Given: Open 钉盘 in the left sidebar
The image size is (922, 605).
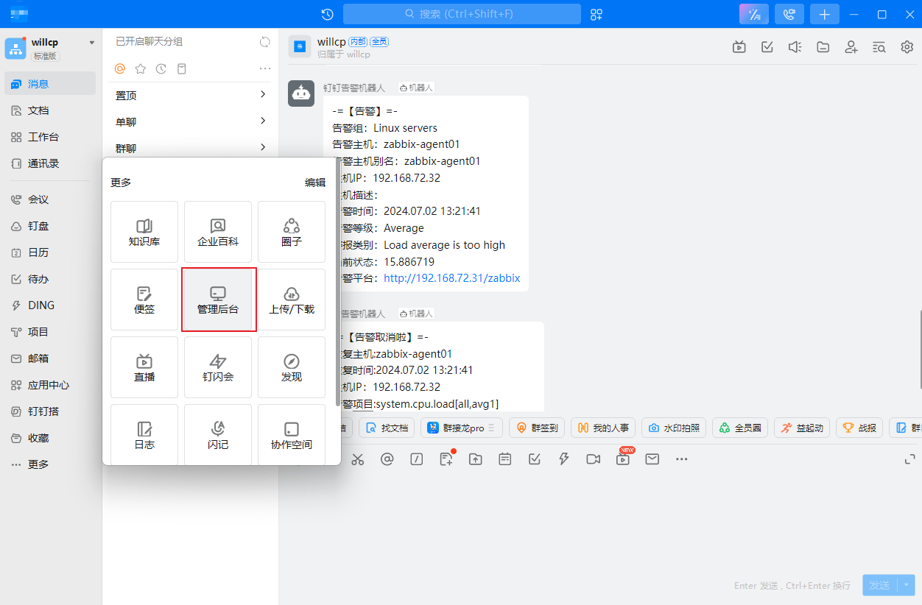Looking at the screenshot, I should coord(50,226).
